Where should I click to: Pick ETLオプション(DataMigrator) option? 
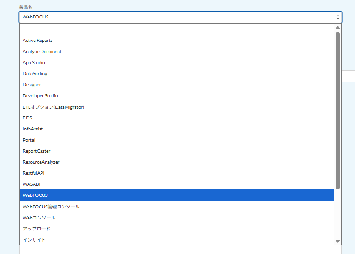[x=177, y=107]
